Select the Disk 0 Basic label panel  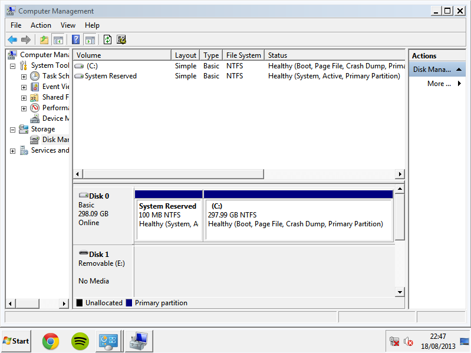coord(104,216)
